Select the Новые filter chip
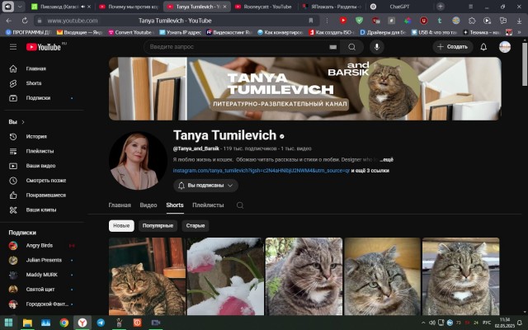This screenshot has height=330, width=528. click(x=121, y=225)
